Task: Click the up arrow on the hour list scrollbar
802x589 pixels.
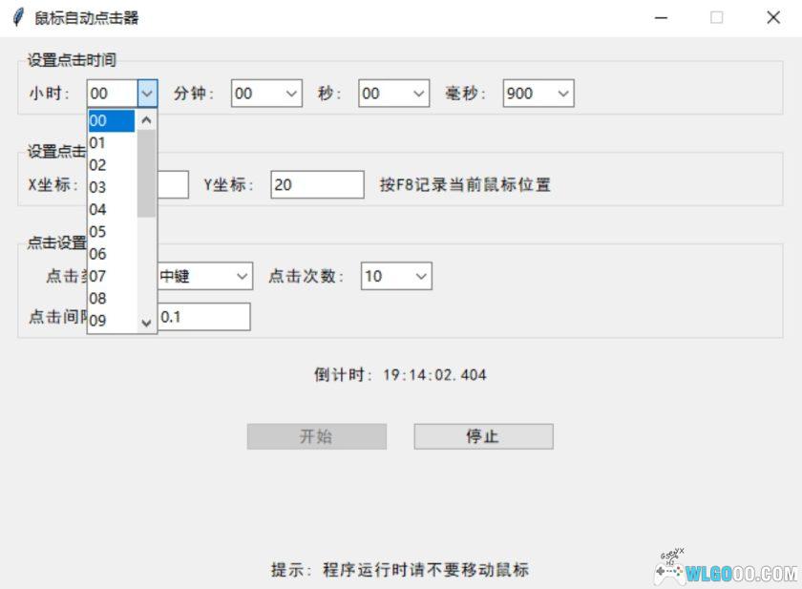Action: pyautogui.click(x=146, y=119)
